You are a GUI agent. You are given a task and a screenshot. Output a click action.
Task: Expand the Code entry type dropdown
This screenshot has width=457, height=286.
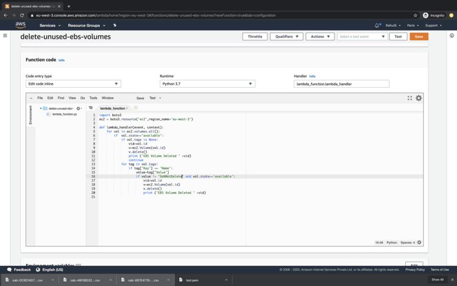click(x=73, y=84)
